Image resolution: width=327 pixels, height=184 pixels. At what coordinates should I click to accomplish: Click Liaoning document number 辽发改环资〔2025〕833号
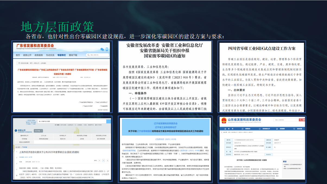[165, 139]
